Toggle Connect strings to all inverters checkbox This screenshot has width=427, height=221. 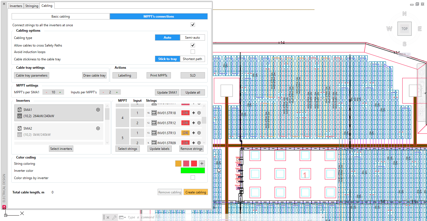[x=193, y=25]
